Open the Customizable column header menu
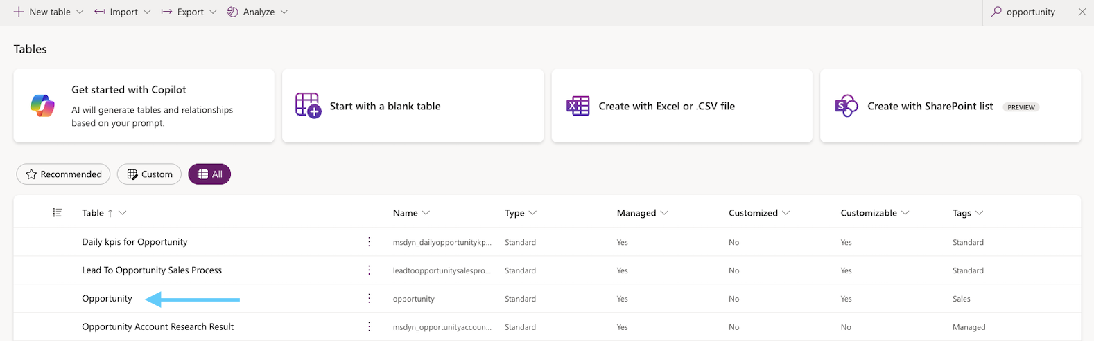Screen dimensions: 1094x341 875,213
